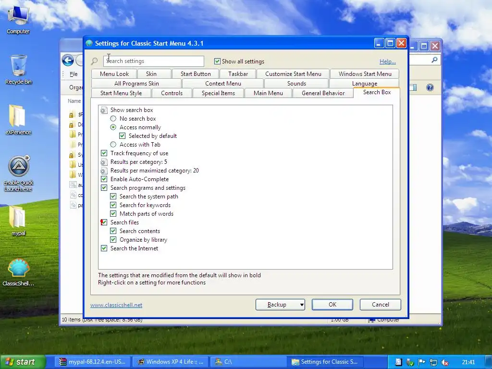Switch to the Controls tab
The height and width of the screenshot is (369, 492).
(172, 93)
